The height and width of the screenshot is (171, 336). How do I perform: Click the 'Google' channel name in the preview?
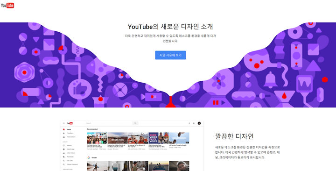(x=94, y=158)
